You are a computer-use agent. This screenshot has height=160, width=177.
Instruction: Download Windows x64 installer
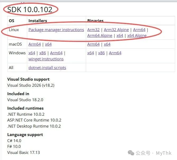[x=32, y=53]
